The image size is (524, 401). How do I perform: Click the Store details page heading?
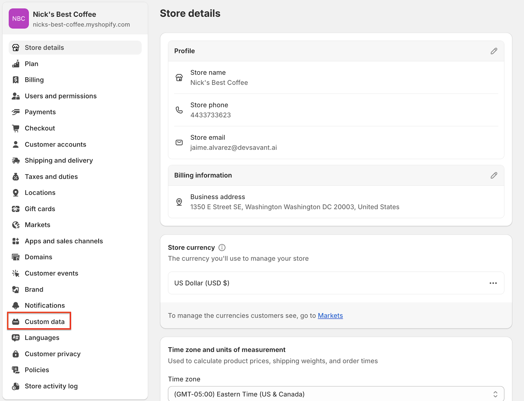click(x=190, y=13)
